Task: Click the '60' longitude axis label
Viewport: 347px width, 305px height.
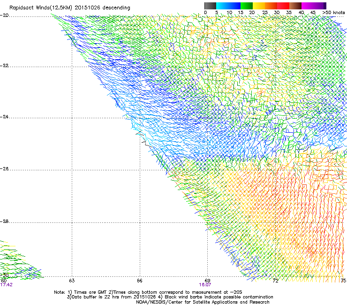Action: coord(4,281)
